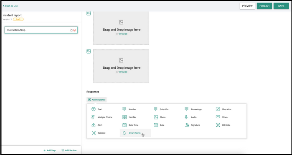
Task: Click the lower Drag and Drop image area
Action: coord(121,66)
